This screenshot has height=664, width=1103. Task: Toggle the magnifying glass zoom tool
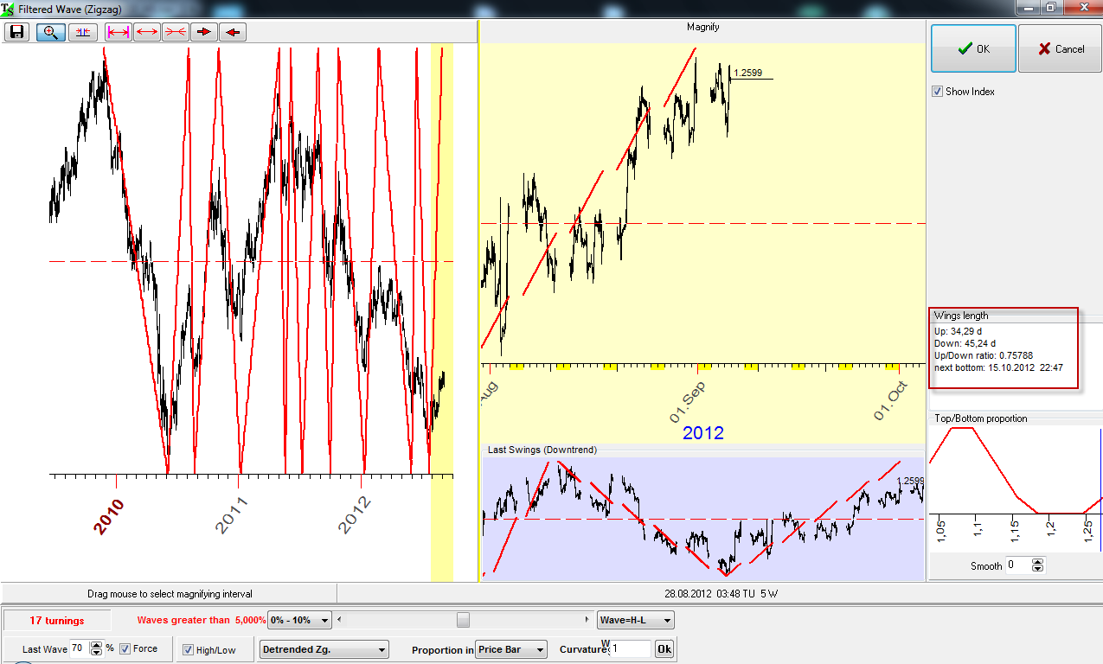click(x=51, y=32)
